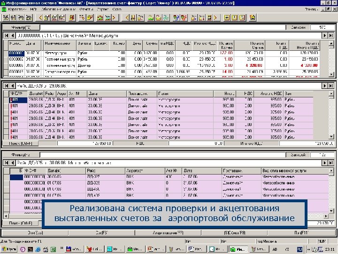Open the Отчеты menu
338x254 pixels.
point(86,9)
